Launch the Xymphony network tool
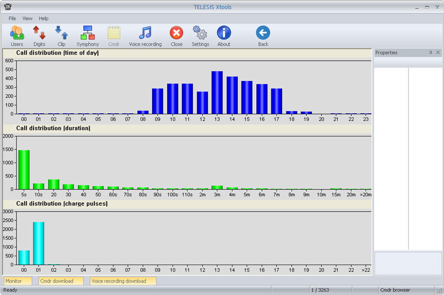The height and width of the screenshot is (295, 444). 88,36
